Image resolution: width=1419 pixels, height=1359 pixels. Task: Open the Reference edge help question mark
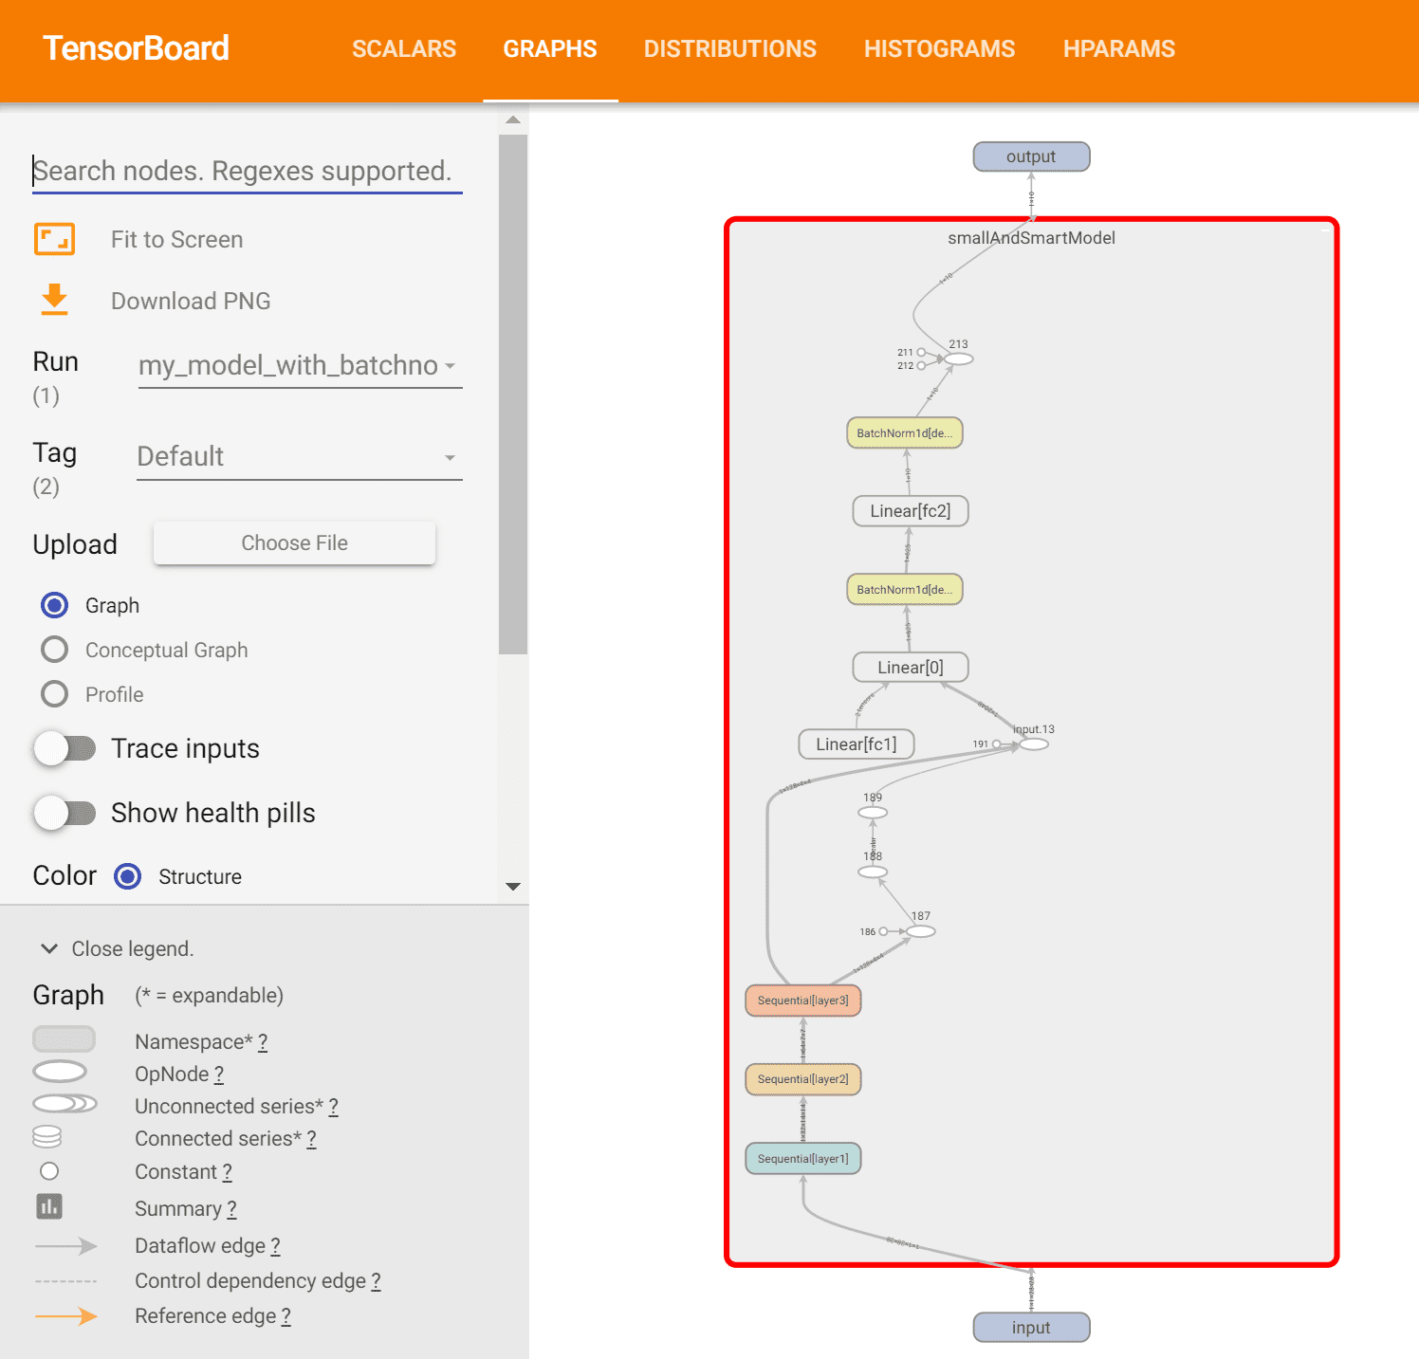pyautogui.click(x=286, y=1316)
